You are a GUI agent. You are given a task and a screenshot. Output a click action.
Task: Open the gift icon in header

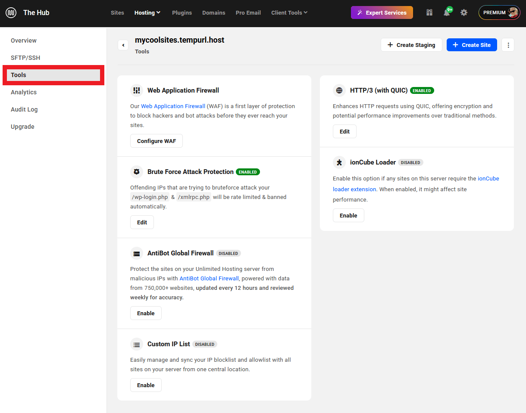pos(429,12)
